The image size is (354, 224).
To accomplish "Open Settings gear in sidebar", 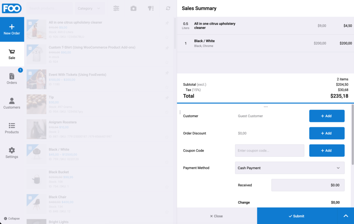I will coord(12,153).
